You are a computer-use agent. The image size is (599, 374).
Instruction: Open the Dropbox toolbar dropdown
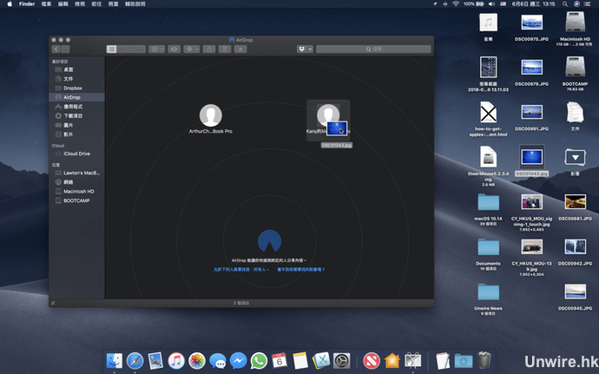[x=305, y=49]
